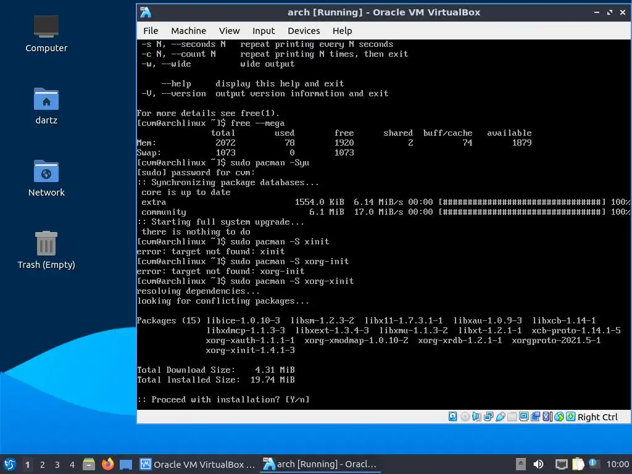Image resolution: width=632 pixels, height=474 pixels.
Task: Click the 'looking for conflicting packages...' line
Action: pyautogui.click(x=223, y=301)
